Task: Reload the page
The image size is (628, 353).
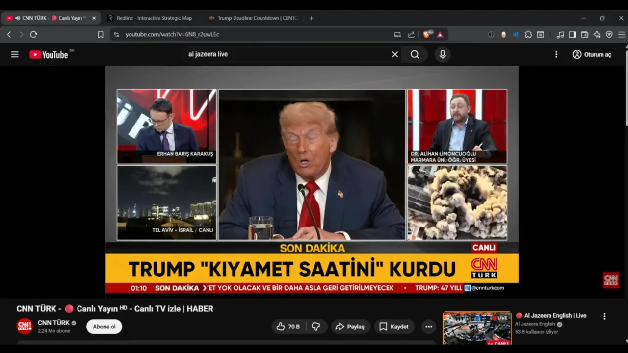Action: click(x=33, y=34)
